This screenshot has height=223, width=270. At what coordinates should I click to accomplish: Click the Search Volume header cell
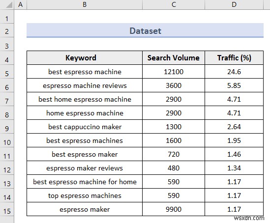coord(174,58)
